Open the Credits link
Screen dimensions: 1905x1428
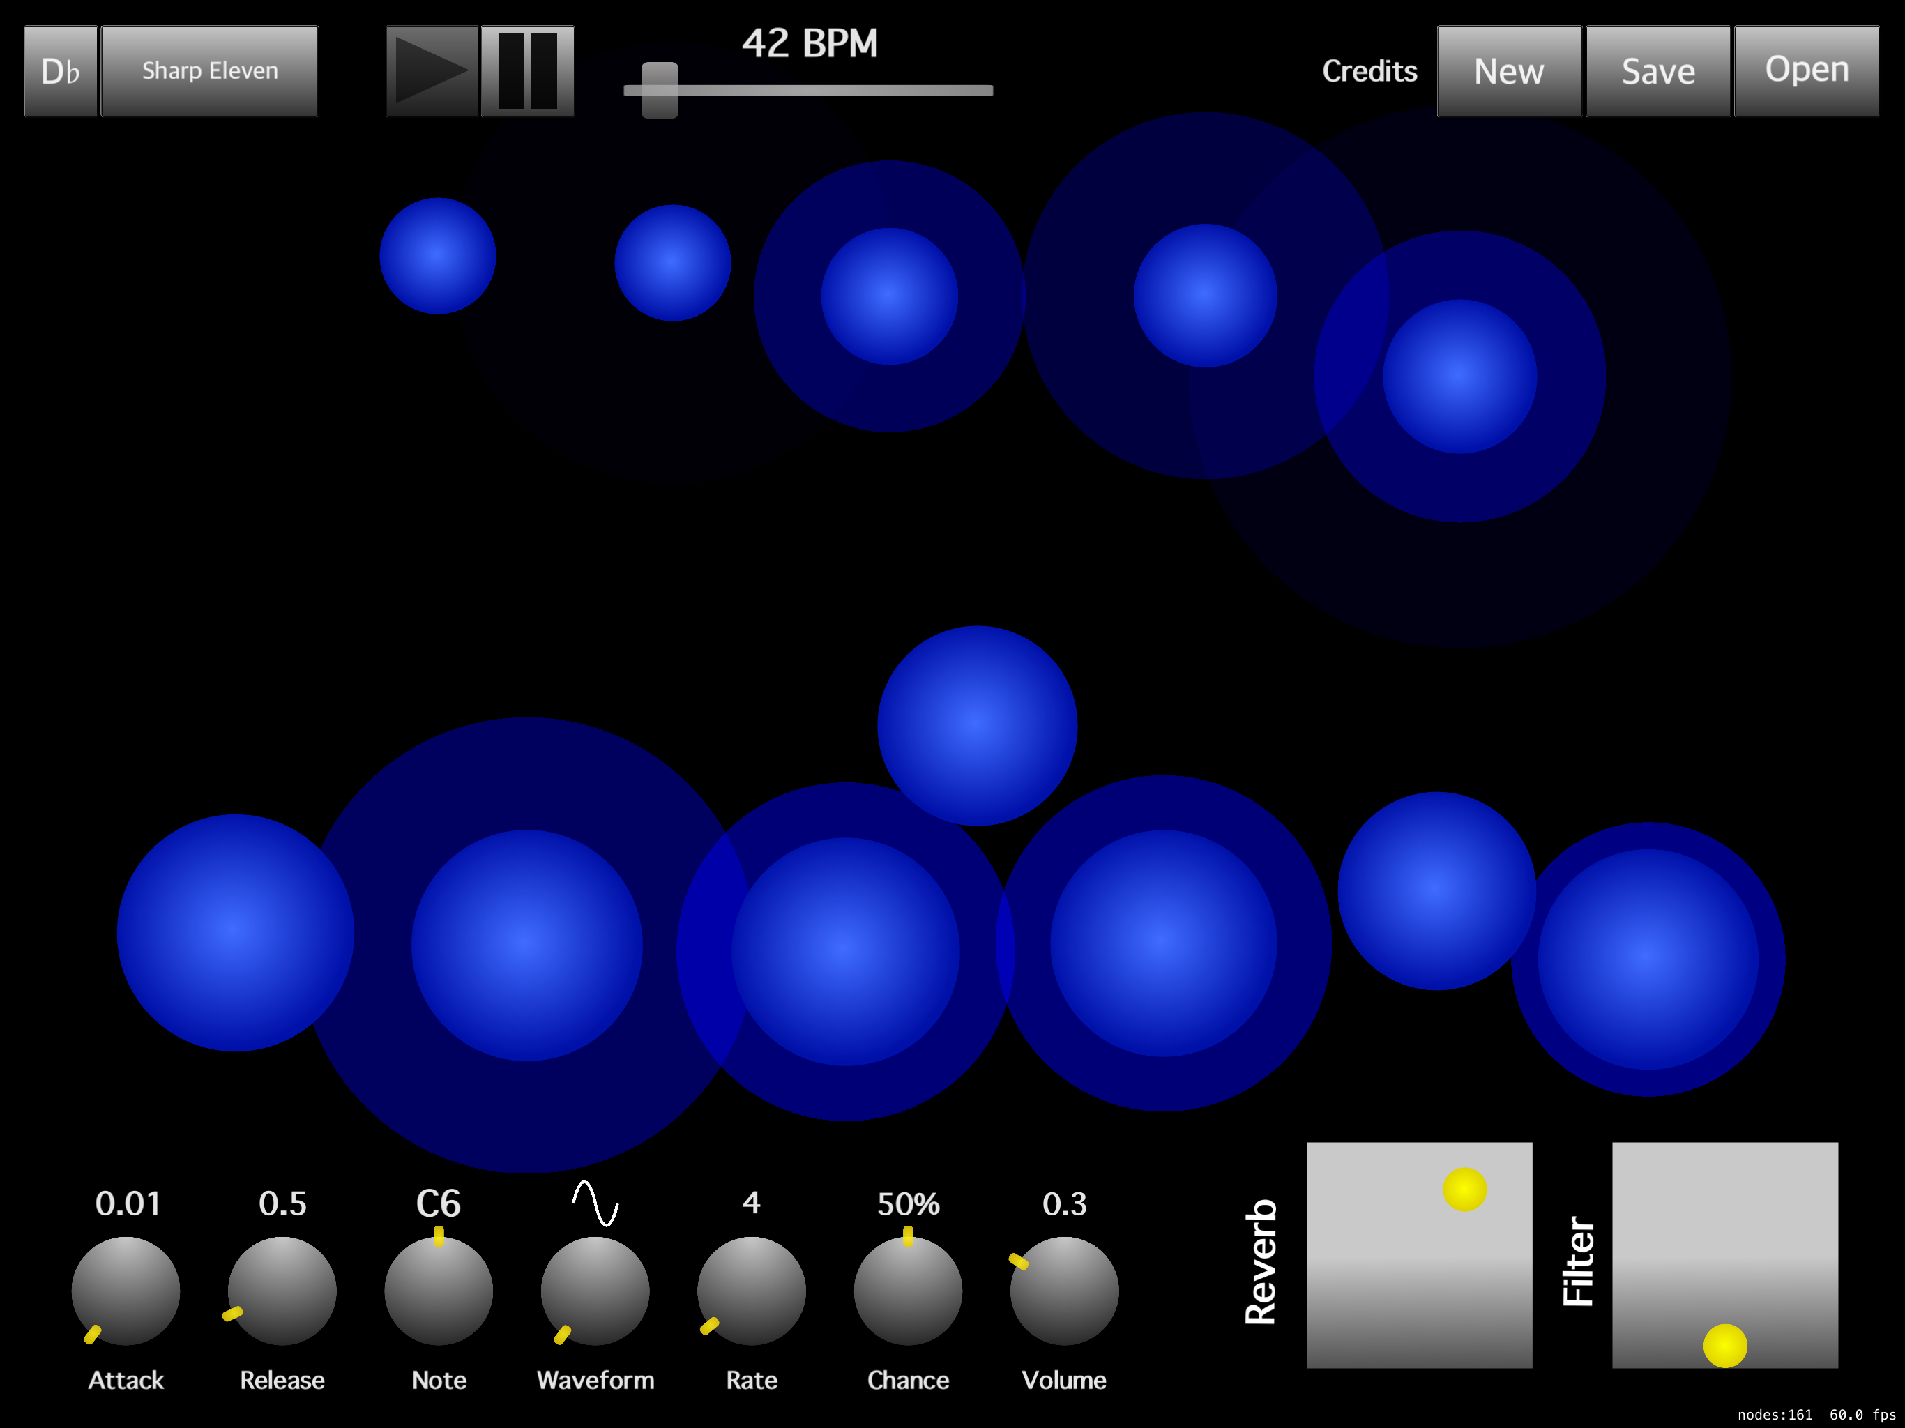pyautogui.click(x=1369, y=70)
